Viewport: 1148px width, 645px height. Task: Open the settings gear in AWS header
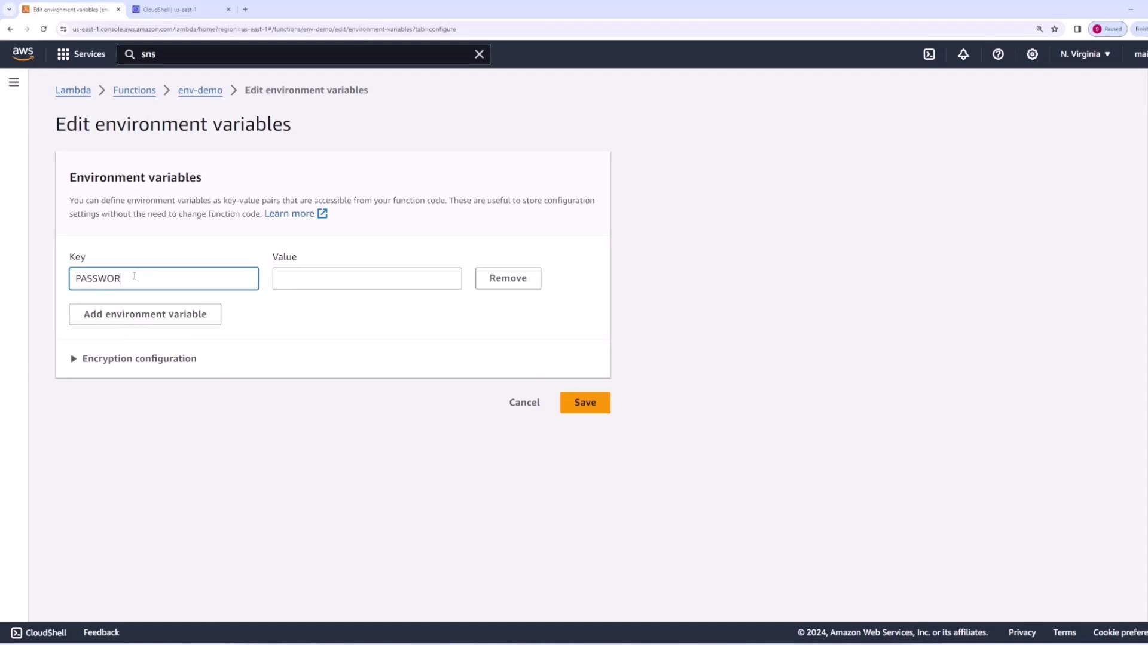point(1032,54)
